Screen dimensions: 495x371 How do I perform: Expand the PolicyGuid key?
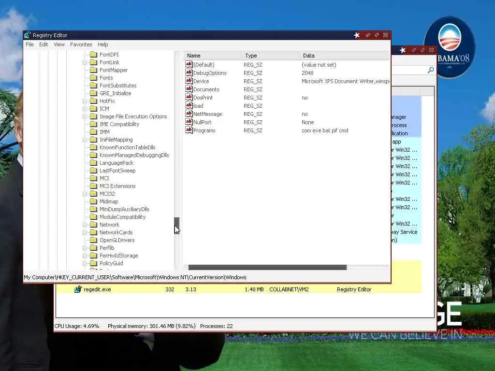(x=85, y=263)
